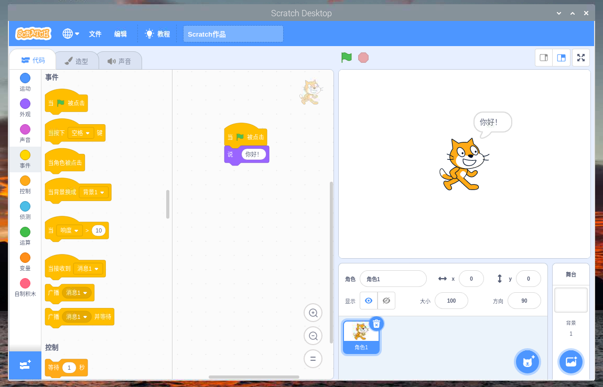Click the sprite name field 角色1

point(393,279)
